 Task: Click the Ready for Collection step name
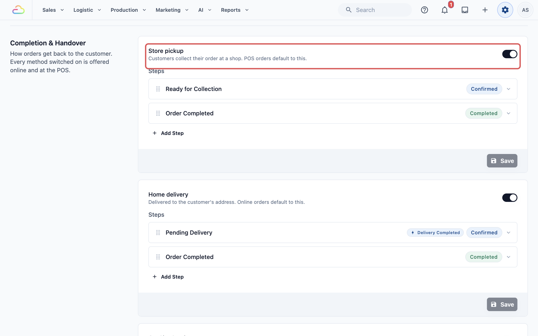click(194, 89)
